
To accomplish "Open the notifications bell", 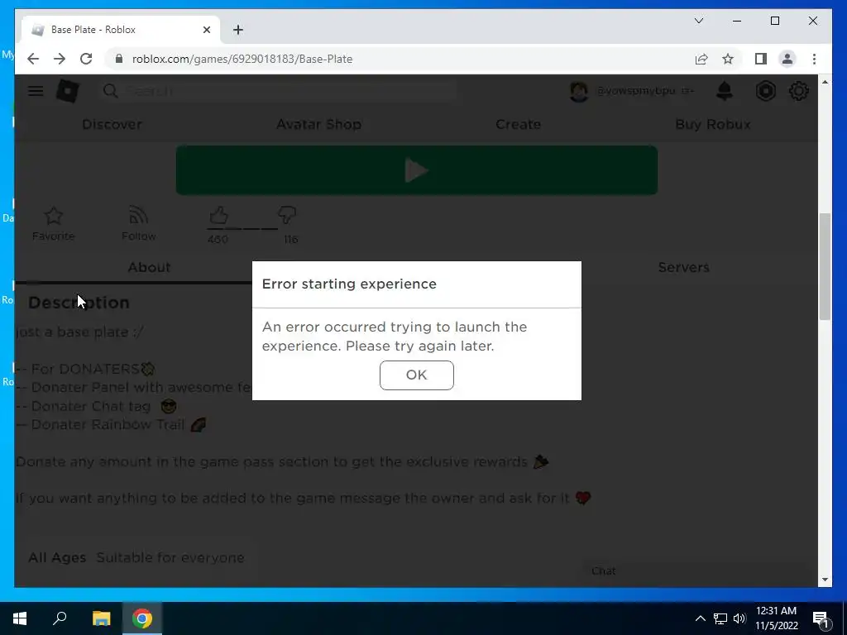I will click(725, 91).
